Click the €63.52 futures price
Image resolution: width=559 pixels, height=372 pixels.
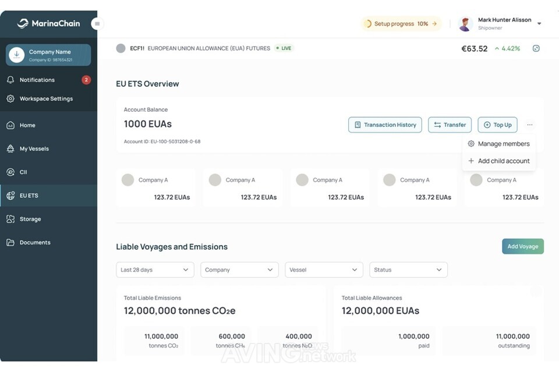coord(474,48)
